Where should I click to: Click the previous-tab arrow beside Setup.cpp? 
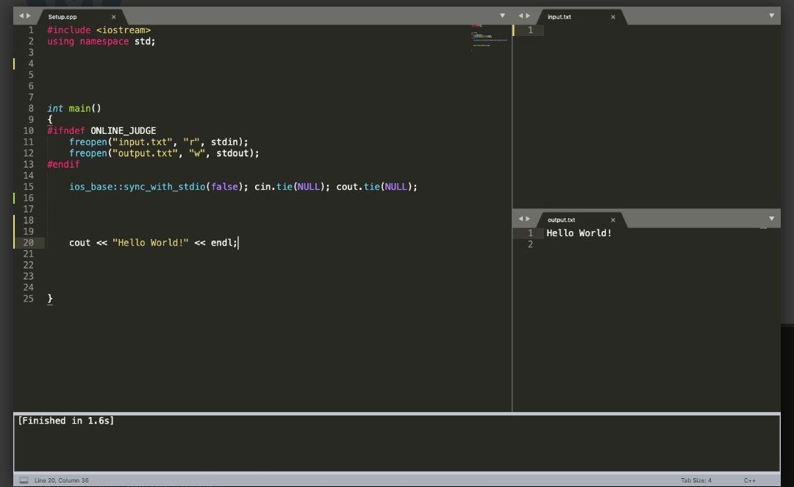coord(21,15)
